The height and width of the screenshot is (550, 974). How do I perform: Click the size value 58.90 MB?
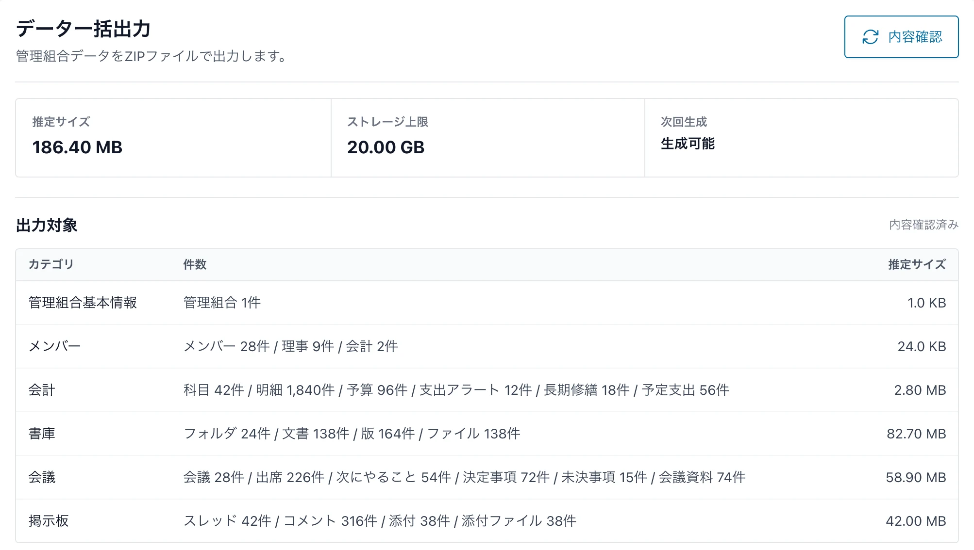[916, 477]
